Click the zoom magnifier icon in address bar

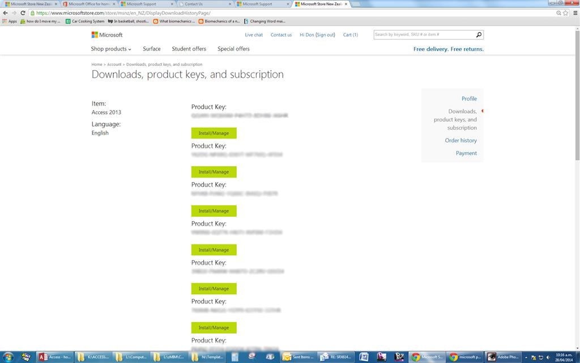click(x=558, y=13)
